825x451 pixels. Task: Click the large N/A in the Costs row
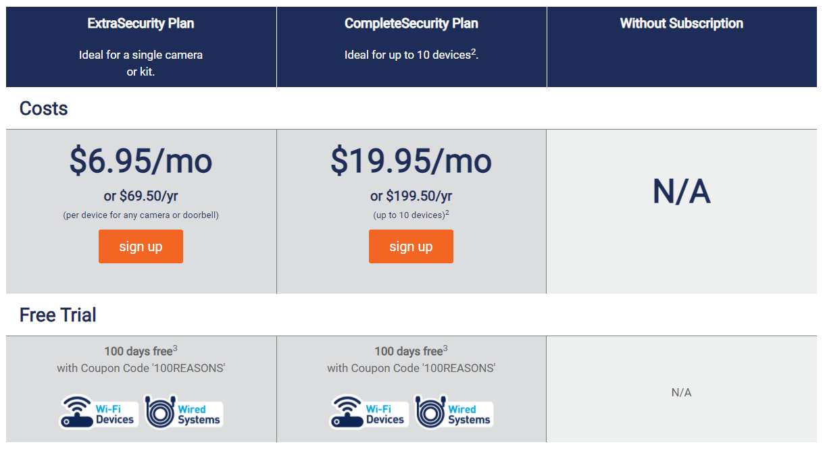(681, 193)
